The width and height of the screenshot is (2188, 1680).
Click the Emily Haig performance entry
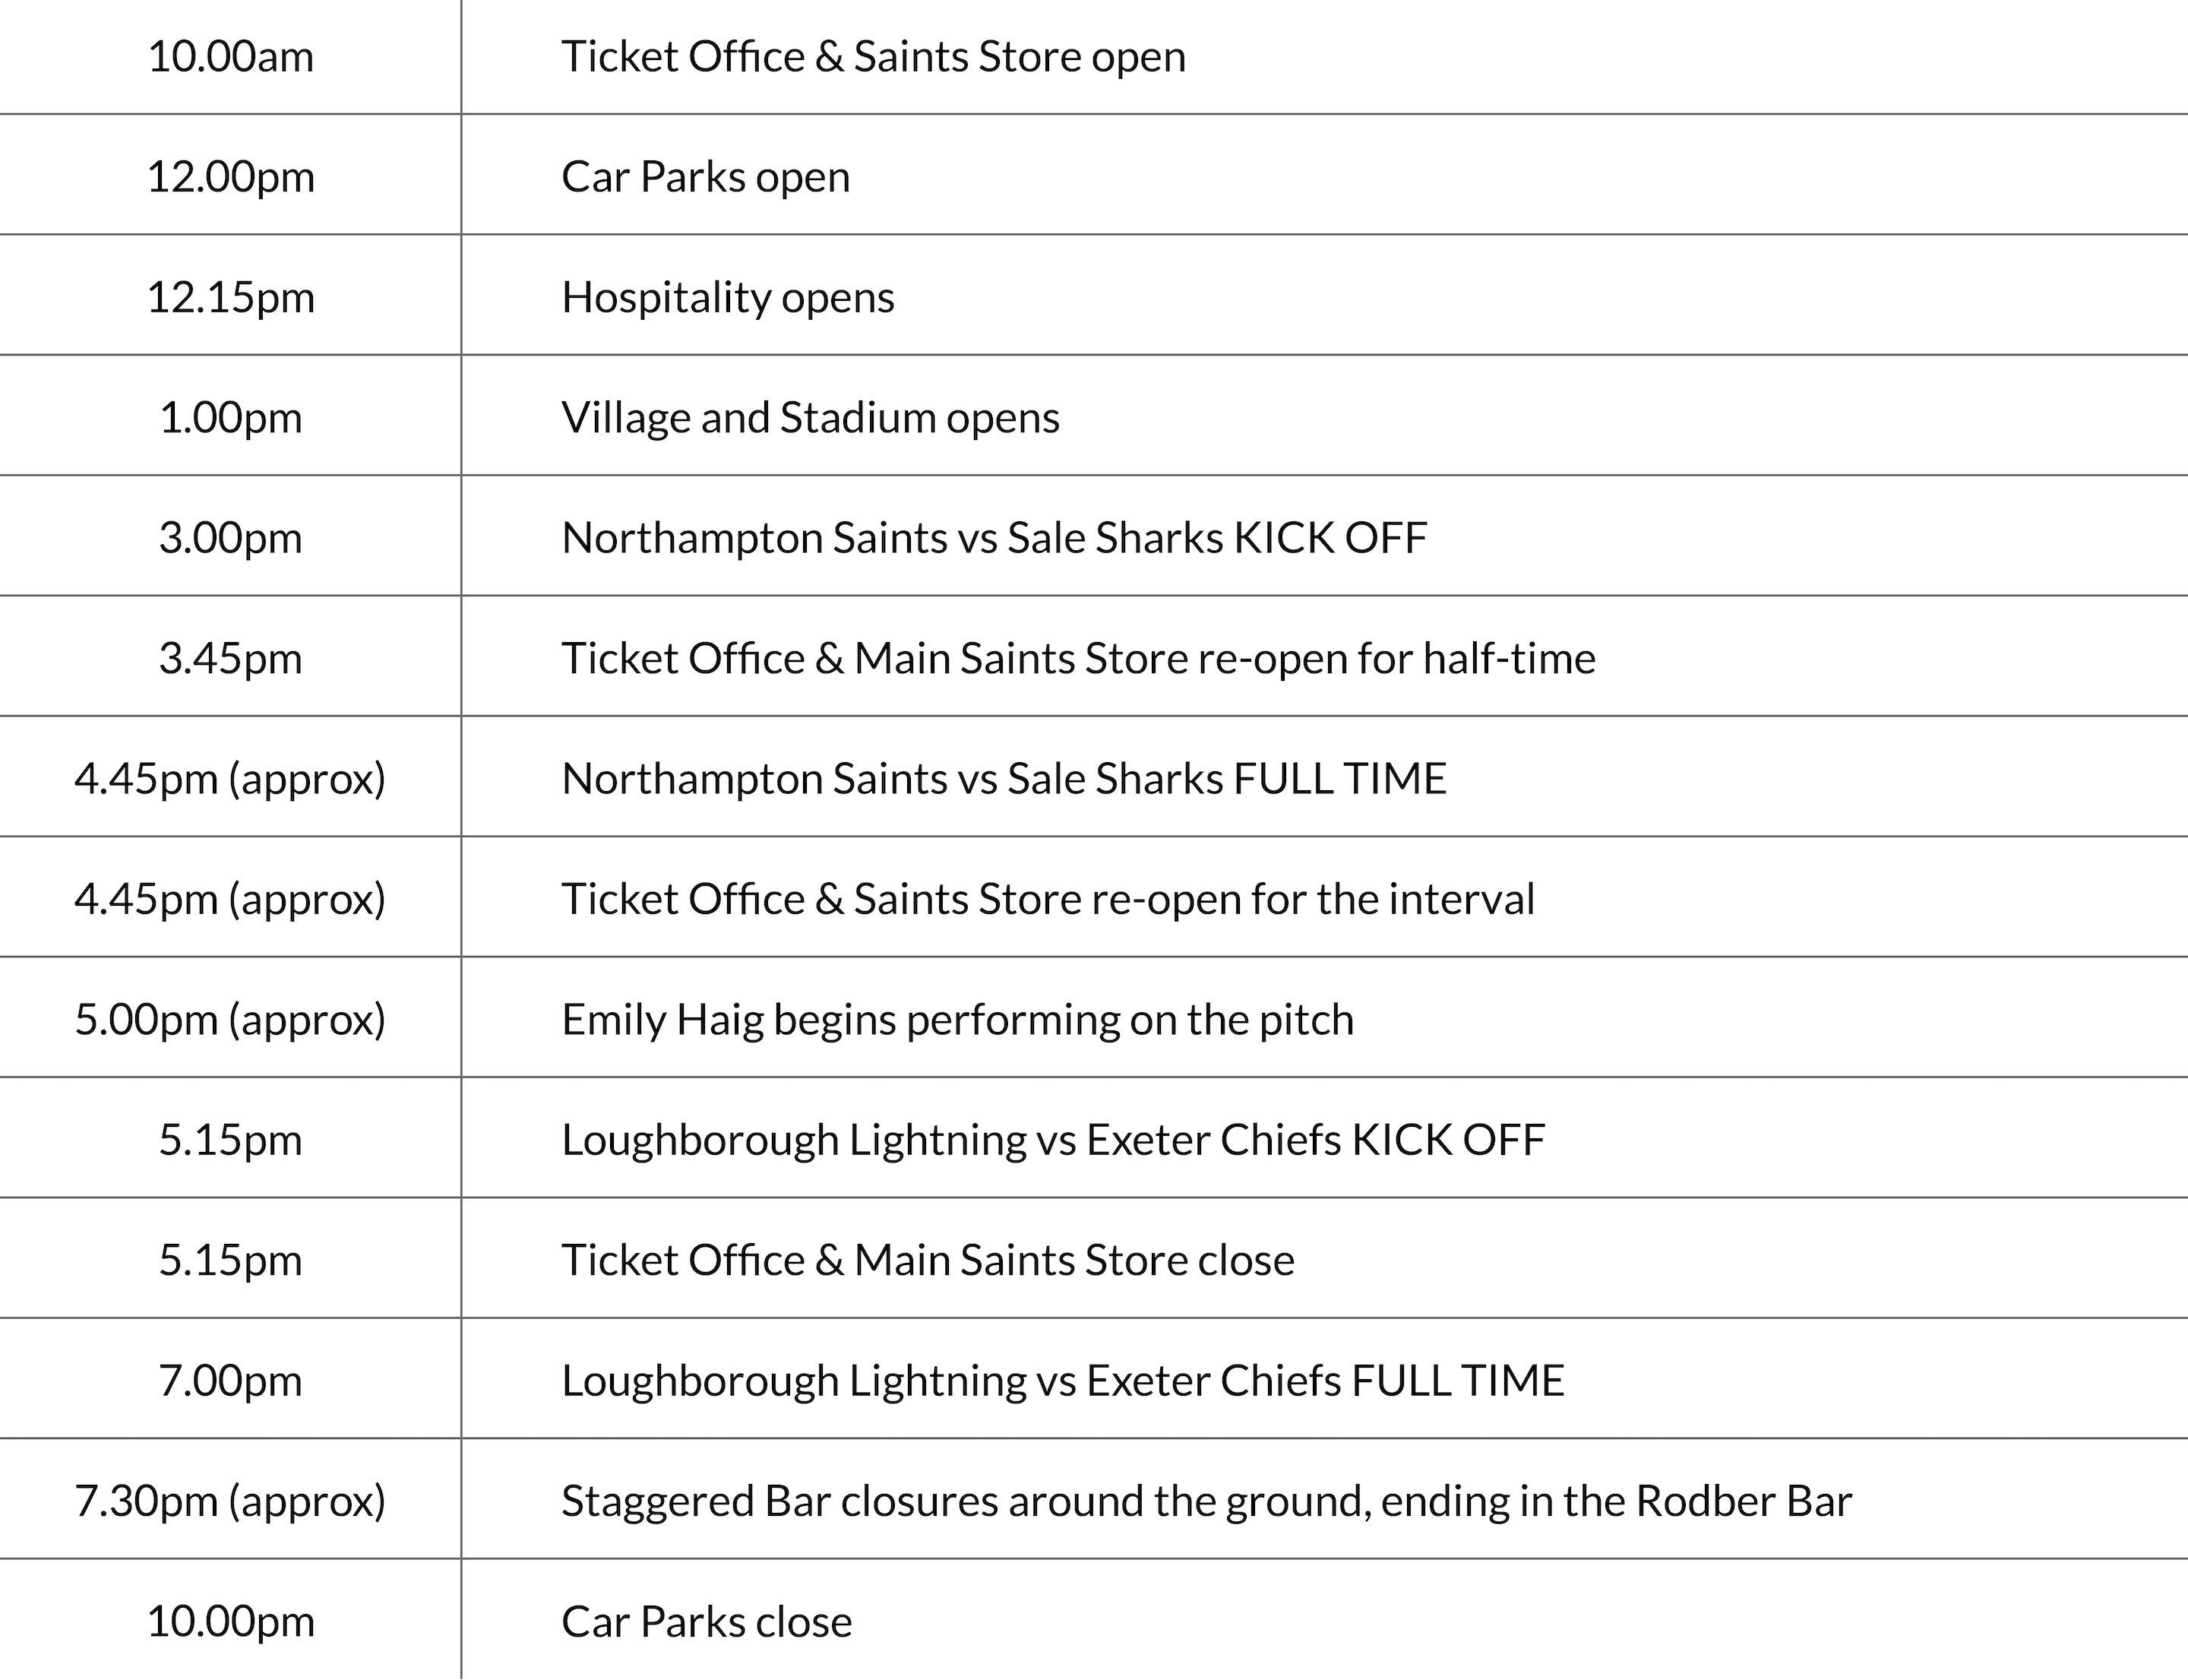pyautogui.click(x=957, y=1020)
